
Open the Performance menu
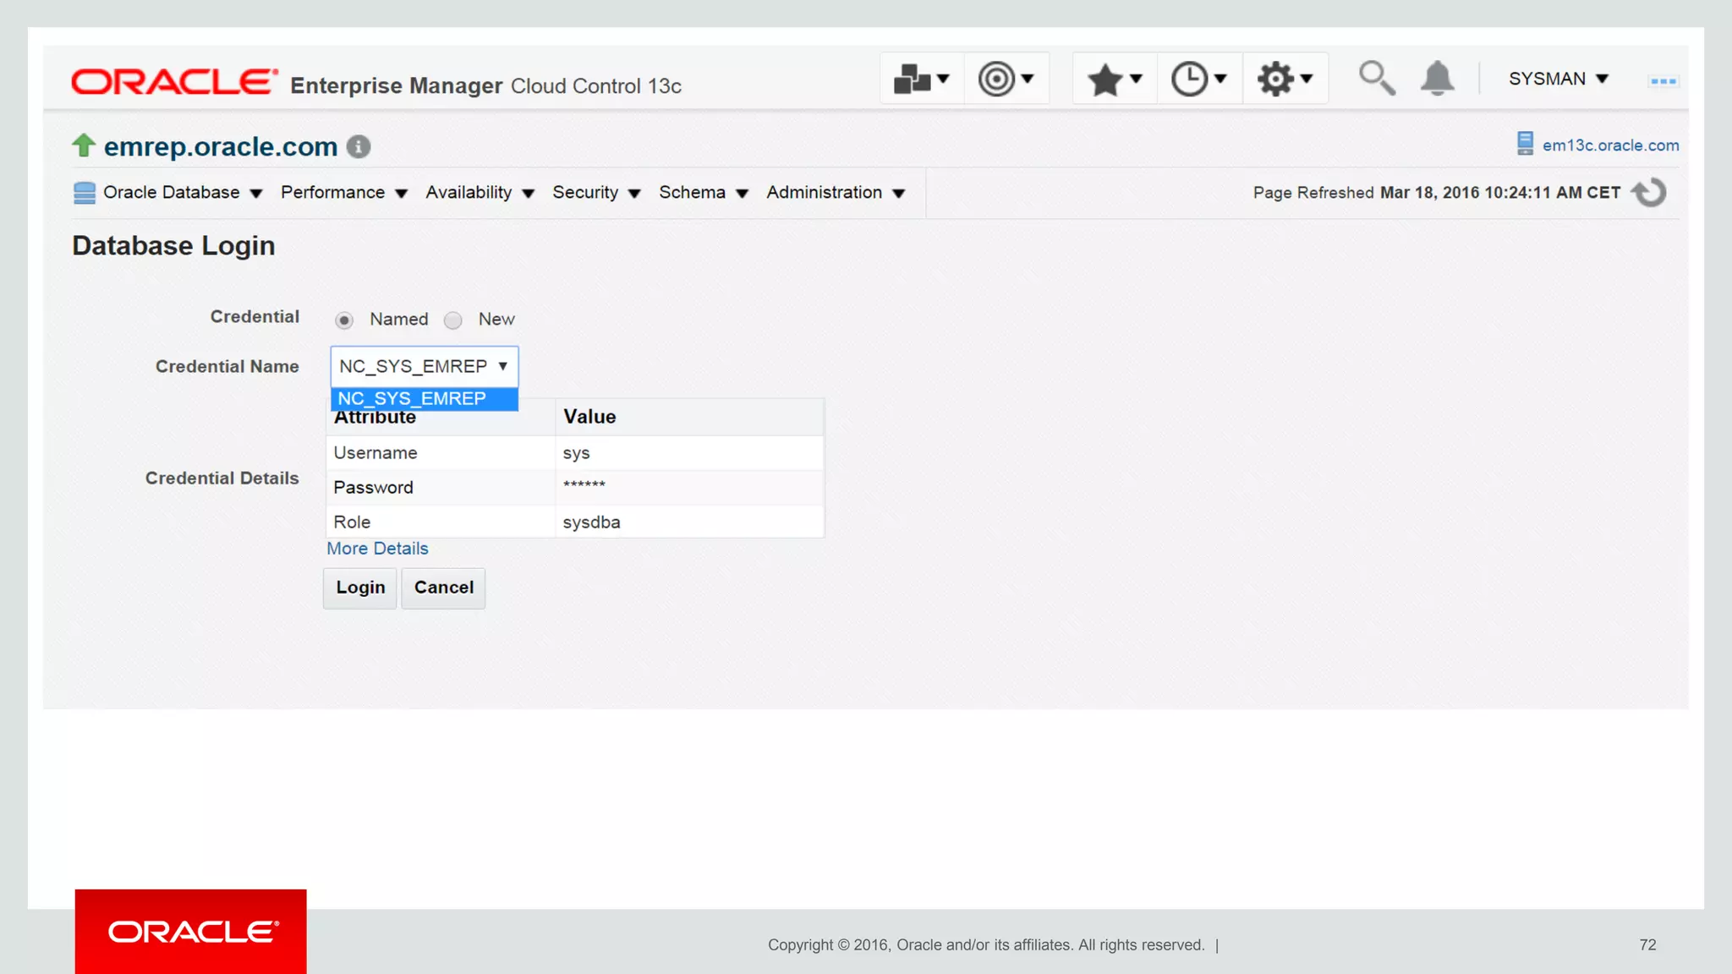coord(343,193)
